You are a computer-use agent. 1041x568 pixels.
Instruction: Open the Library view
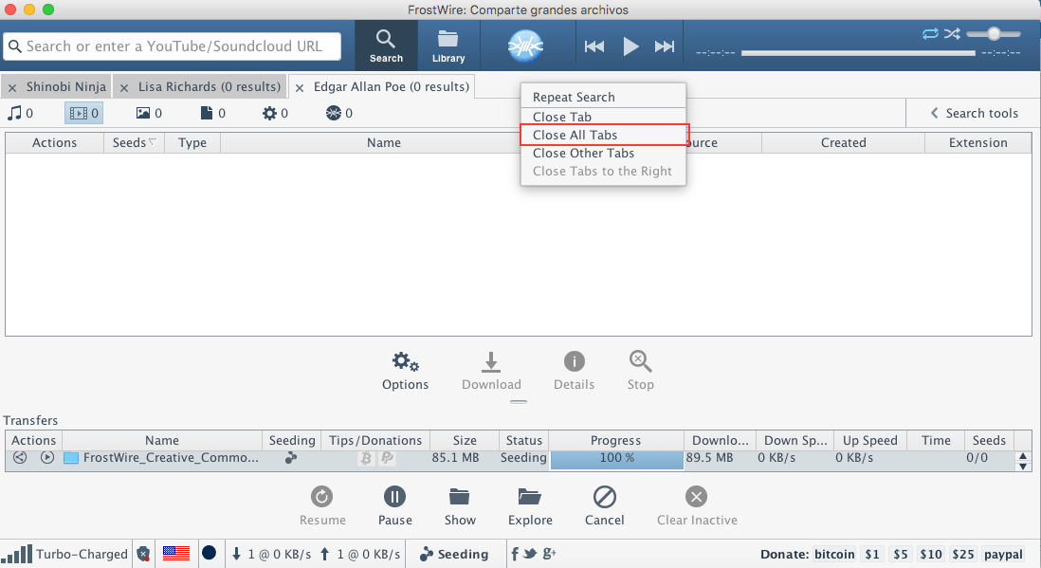click(447, 45)
